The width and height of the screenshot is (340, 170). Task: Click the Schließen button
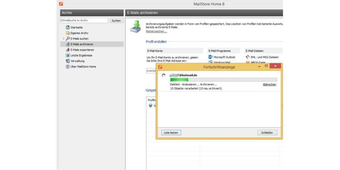267,133
